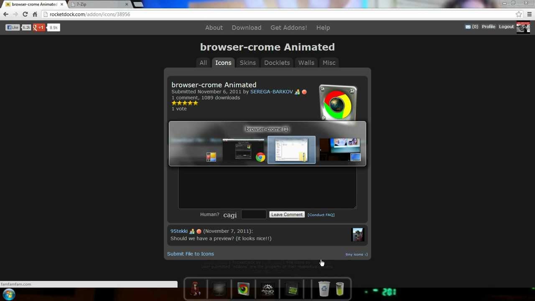
Task: Click the 8.9k Google plus count
Action: (53, 28)
